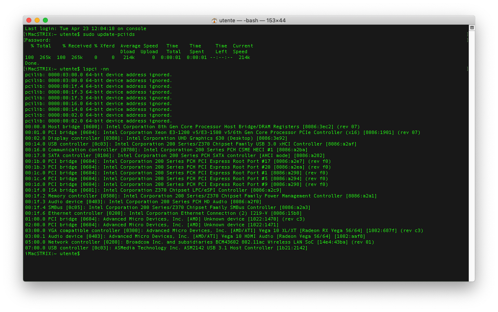Click the 'pcilib: 0000:00:16.0' warning line

(x=99, y=103)
